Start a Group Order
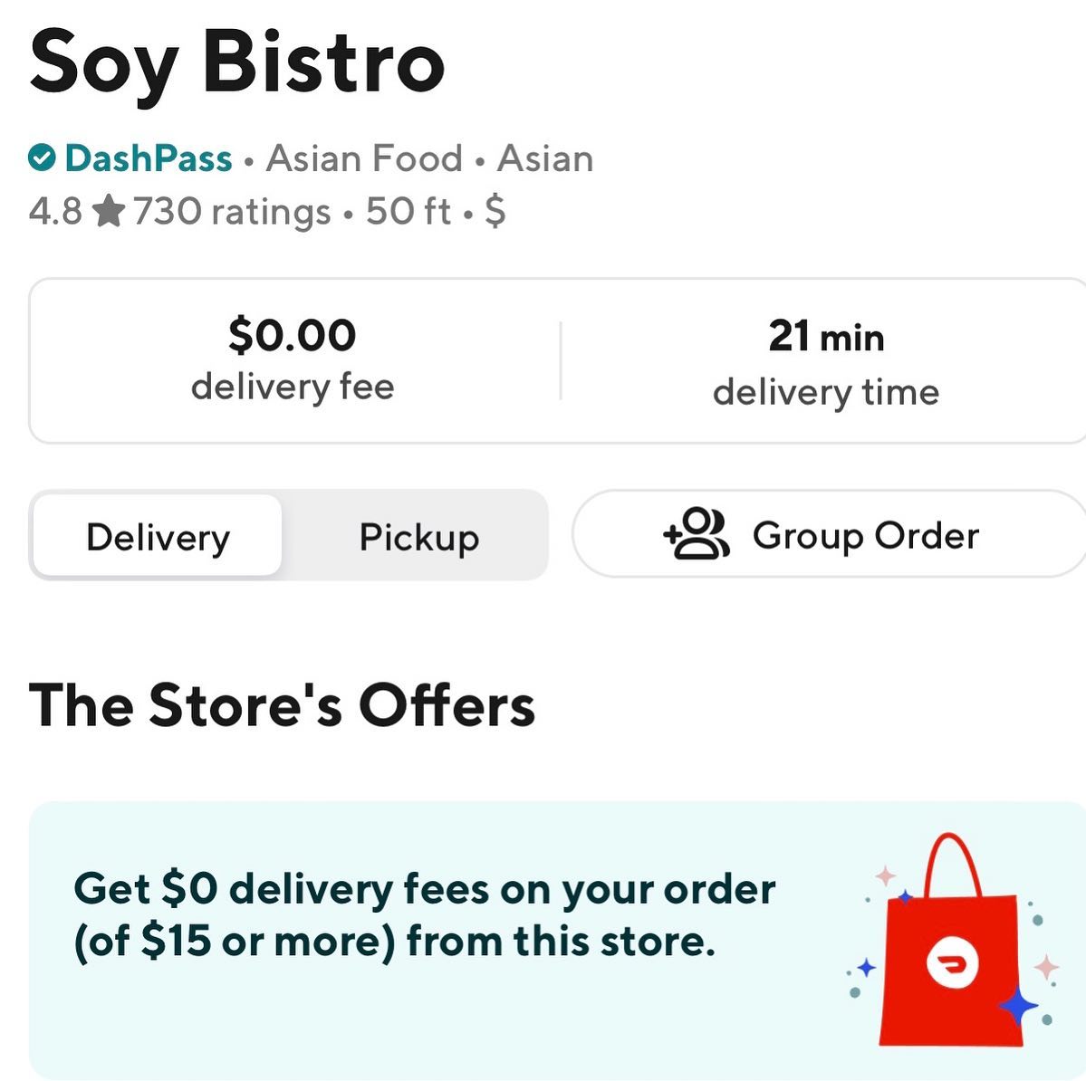Screen dimensions: 1086x1081 (x=865, y=535)
